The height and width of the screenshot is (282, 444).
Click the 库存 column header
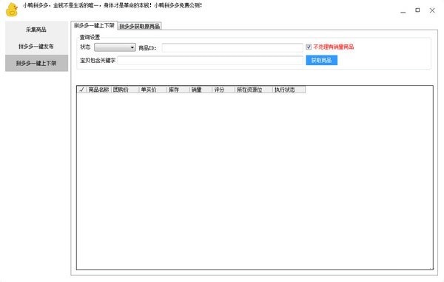point(178,90)
